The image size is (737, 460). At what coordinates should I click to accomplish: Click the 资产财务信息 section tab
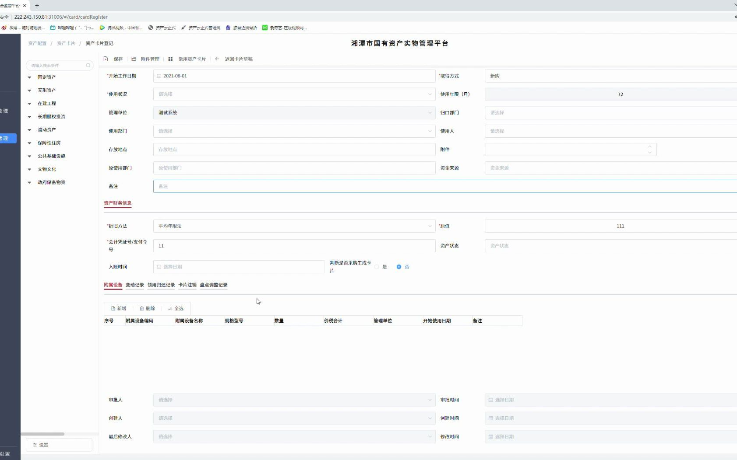pyautogui.click(x=118, y=203)
